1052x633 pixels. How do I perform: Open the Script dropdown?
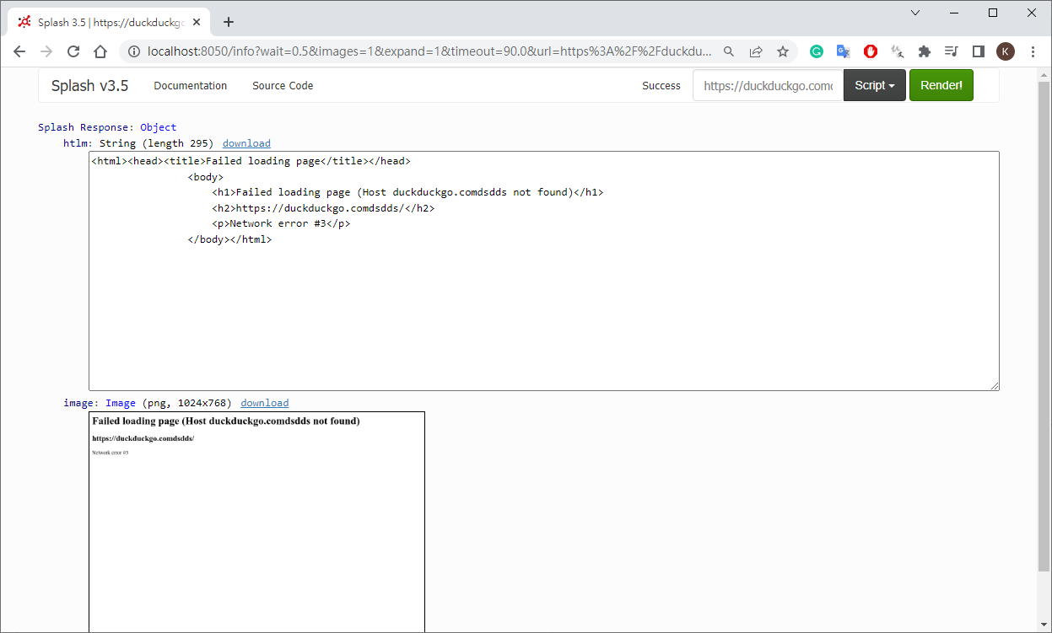(874, 85)
